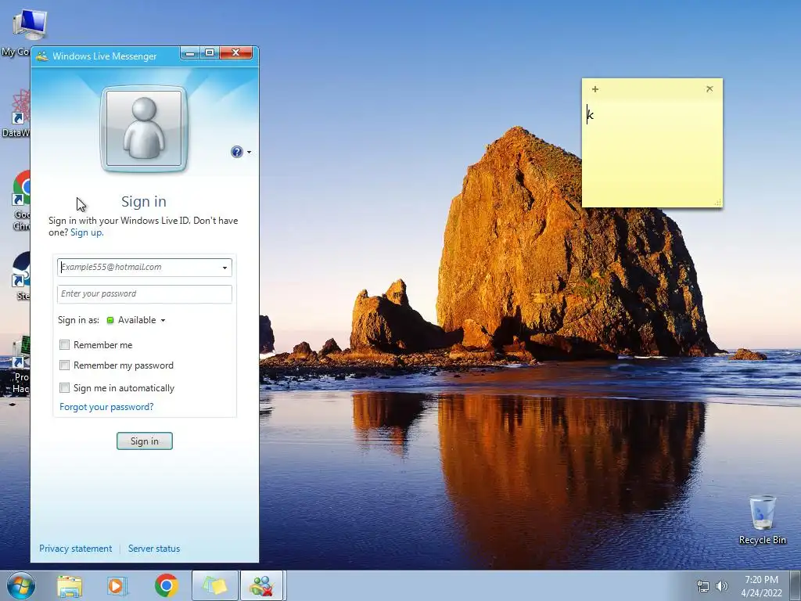Click the Sign up link
Screen dimensions: 801x601
point(86,232)
